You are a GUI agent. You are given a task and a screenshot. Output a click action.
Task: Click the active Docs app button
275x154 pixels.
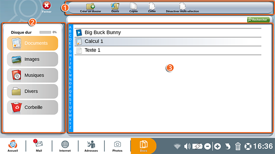[x=143, y=146]
